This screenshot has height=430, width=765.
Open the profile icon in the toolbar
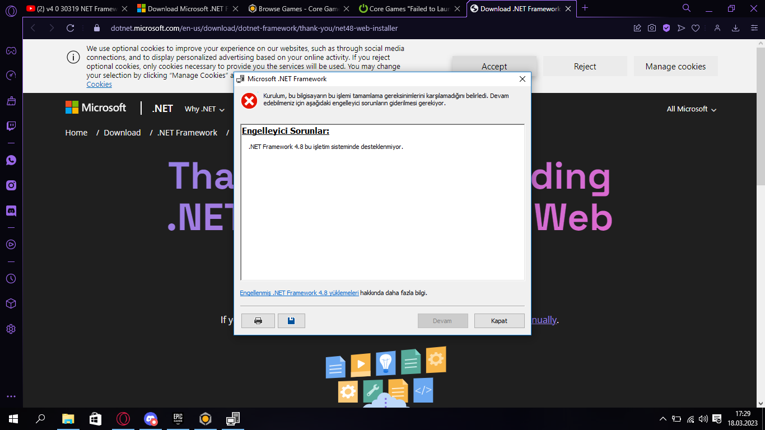[717, 28]
